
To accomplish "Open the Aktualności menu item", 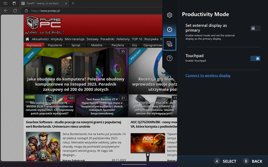I will pos(40,39).
